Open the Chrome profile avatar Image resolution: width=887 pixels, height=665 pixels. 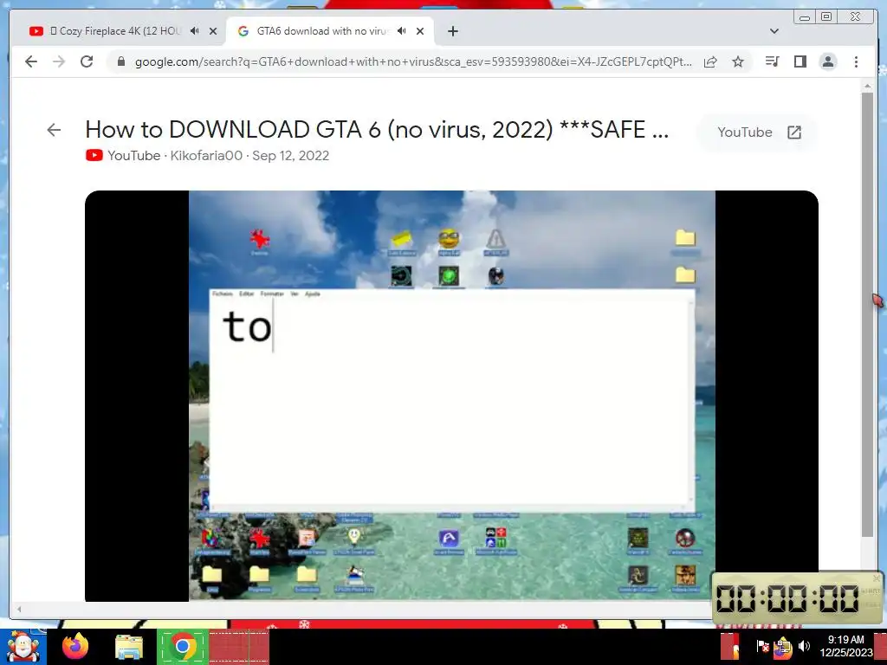click(x=828, y=61)
